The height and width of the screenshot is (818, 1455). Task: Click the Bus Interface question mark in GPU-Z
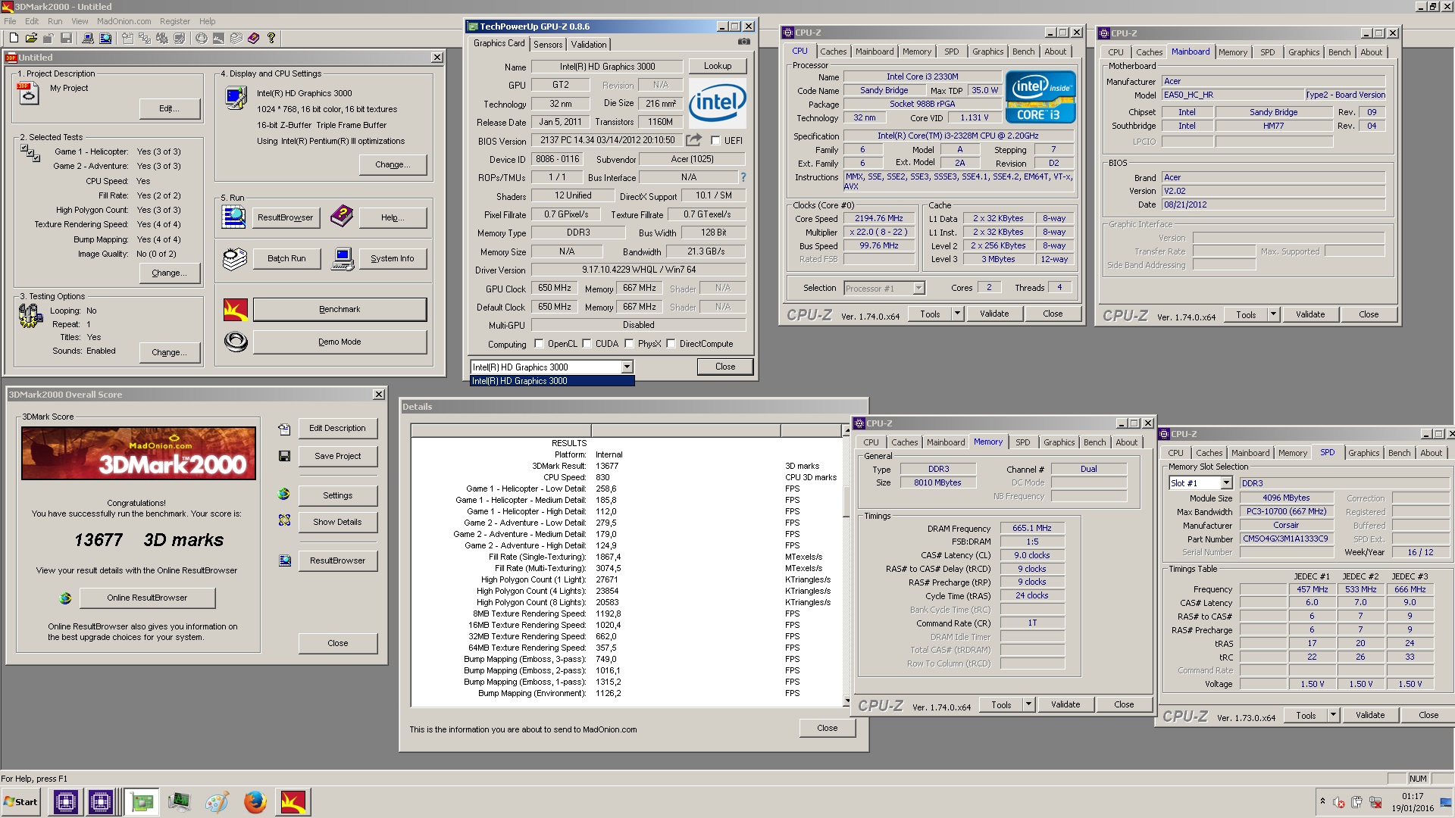point(743,177)
